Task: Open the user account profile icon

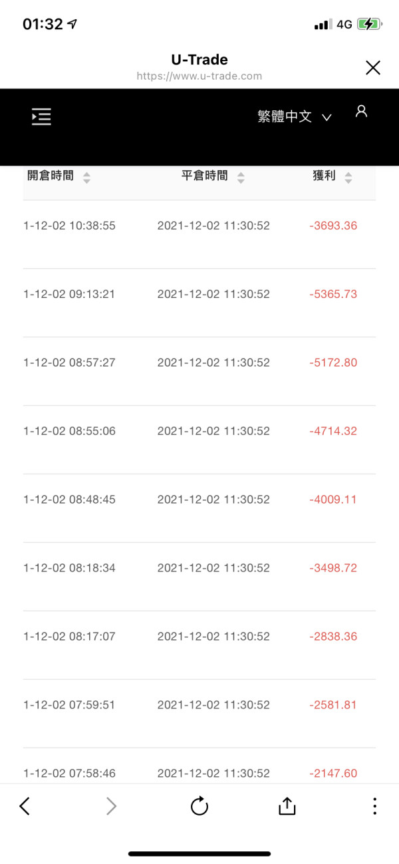Action: coord(361,111)
